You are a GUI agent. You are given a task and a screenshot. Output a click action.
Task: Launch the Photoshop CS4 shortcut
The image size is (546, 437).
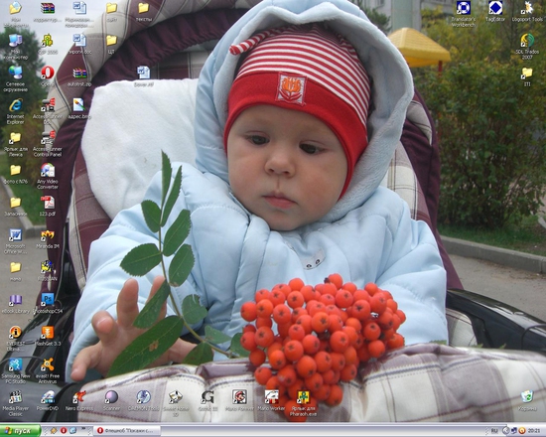[x=48, y=300]
